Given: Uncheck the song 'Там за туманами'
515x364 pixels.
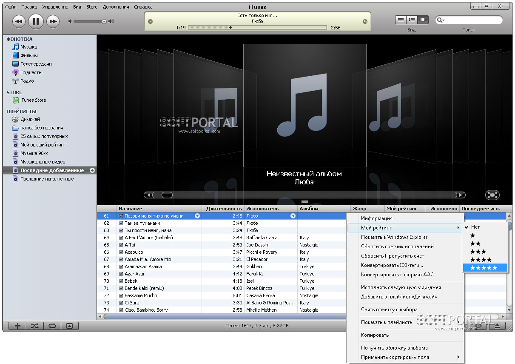Looking at the screenshot, I should 121,223.
